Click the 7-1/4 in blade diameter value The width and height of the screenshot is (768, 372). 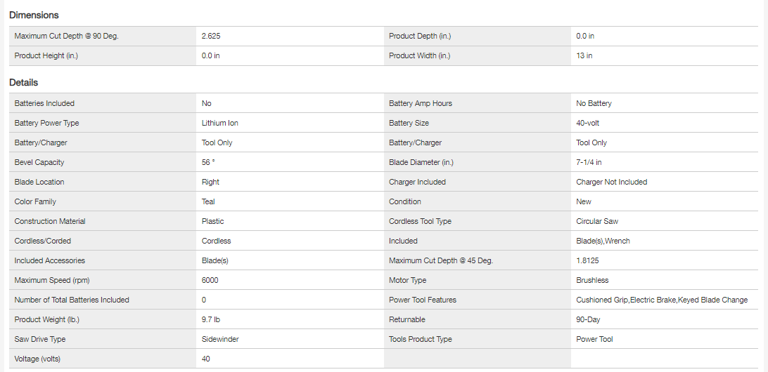[x=589, y=162]
